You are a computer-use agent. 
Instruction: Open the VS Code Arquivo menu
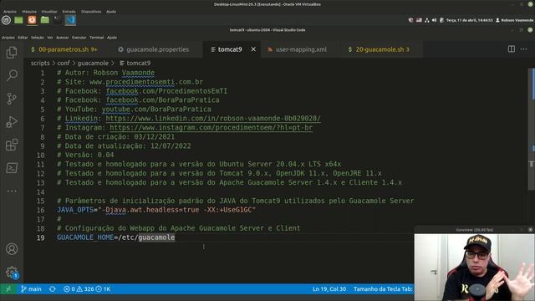click(x=8, y=38)
